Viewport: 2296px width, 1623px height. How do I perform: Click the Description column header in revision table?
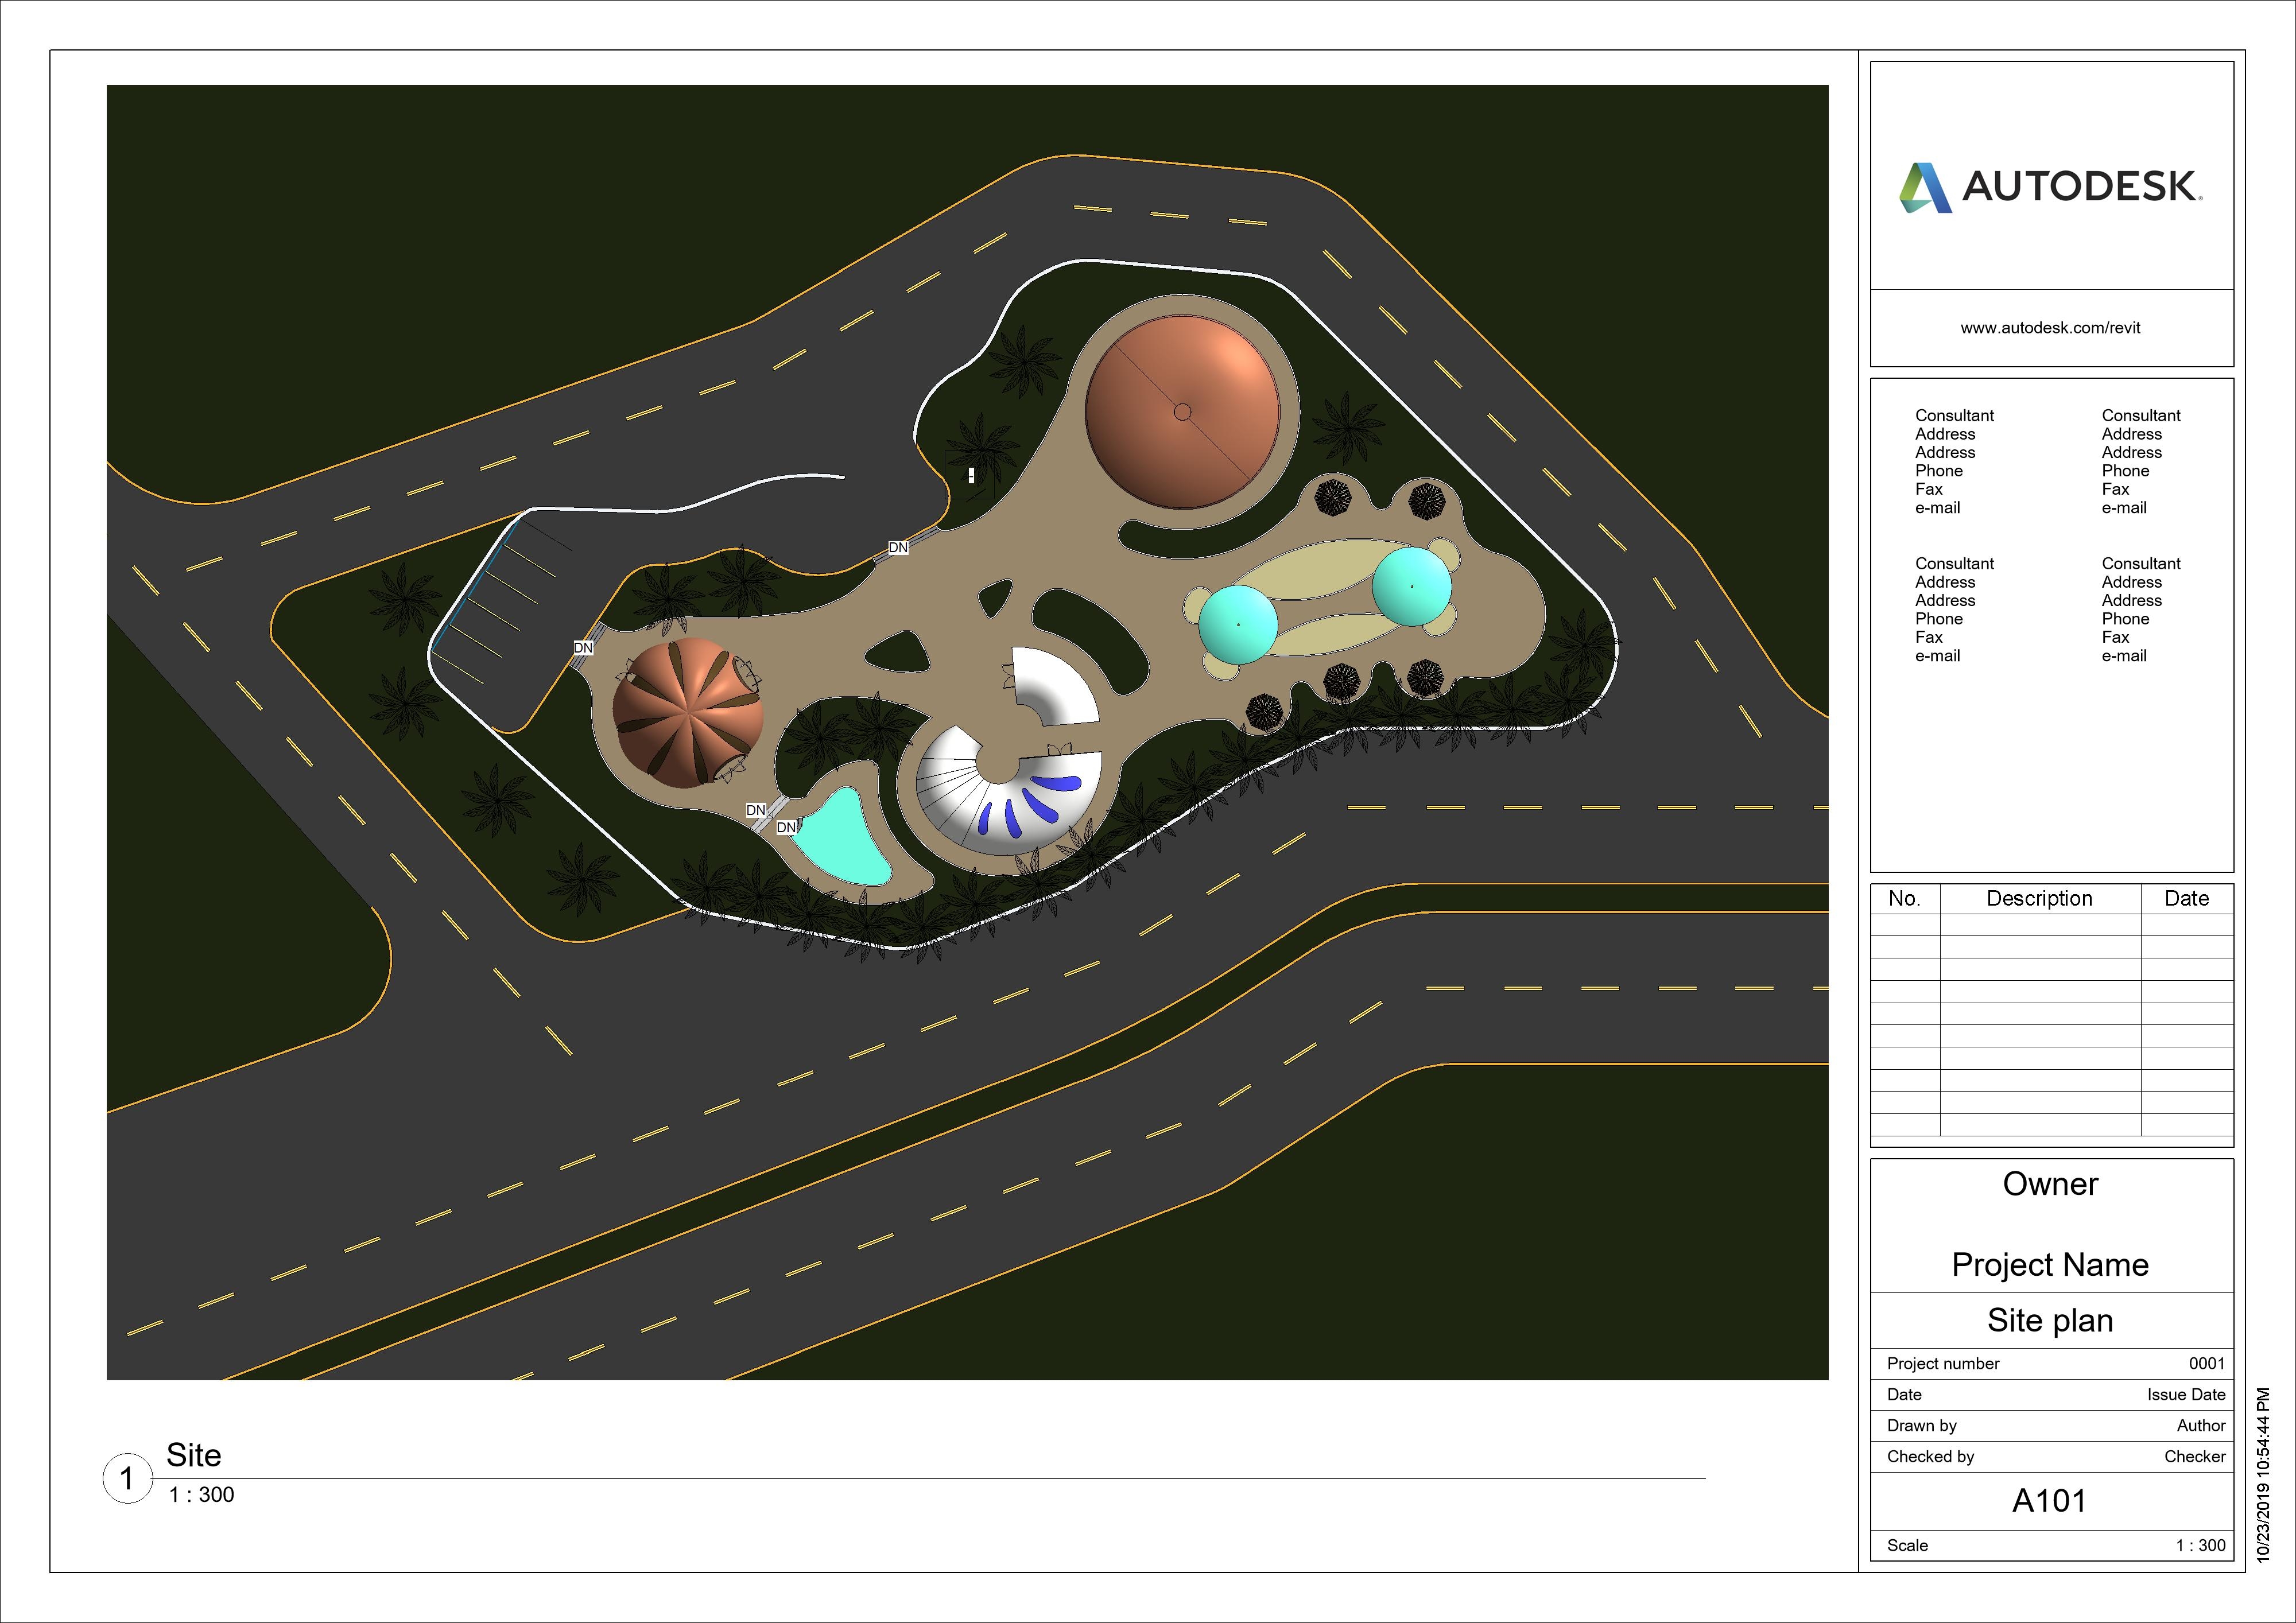(x=2041, y=898)
